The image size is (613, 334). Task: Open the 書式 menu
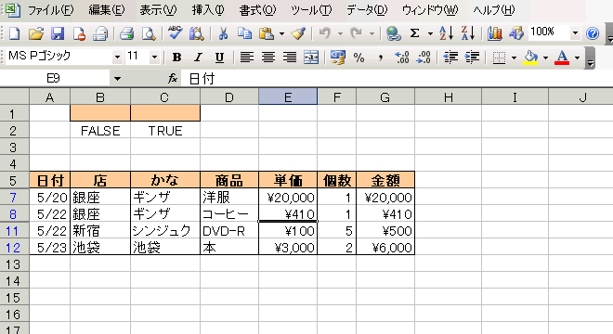tap(257, 10)
